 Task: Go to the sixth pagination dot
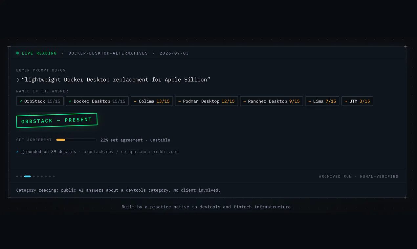tap(41, 176)
